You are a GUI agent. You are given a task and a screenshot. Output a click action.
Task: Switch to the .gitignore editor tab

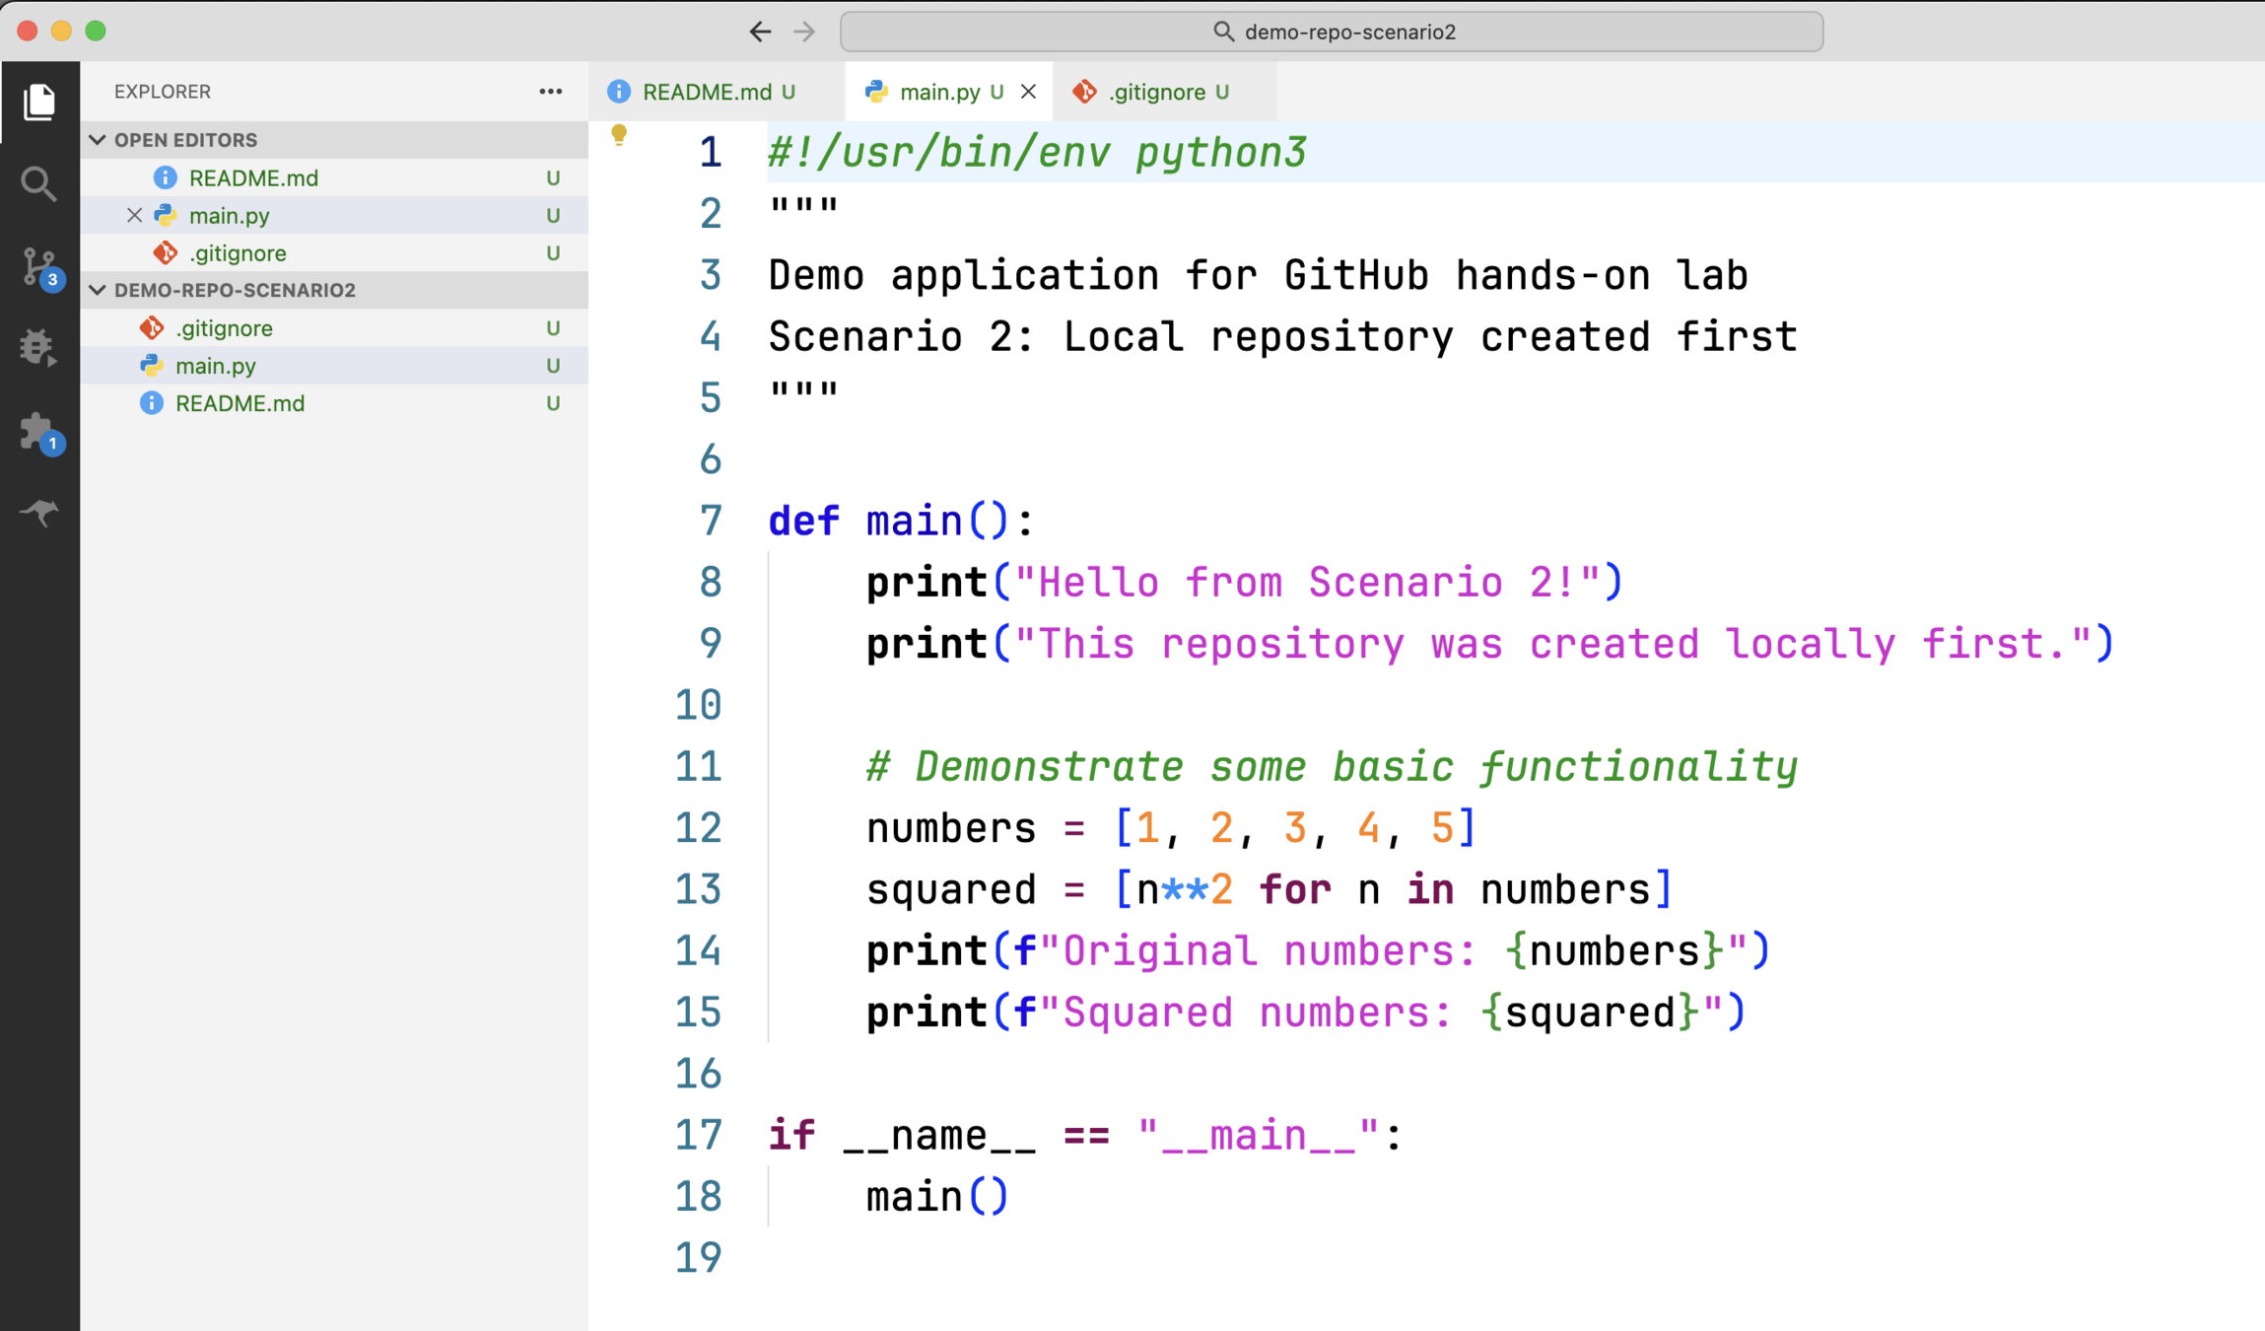click(1156, 92)
